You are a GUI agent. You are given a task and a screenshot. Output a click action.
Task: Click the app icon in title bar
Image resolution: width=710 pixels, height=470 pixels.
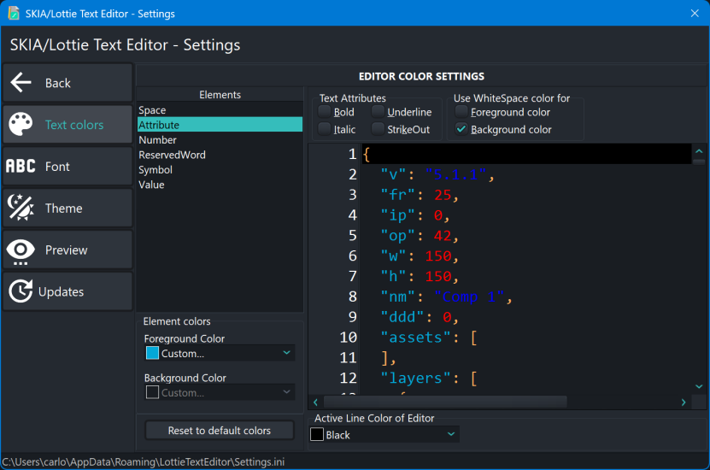(14, 13)
